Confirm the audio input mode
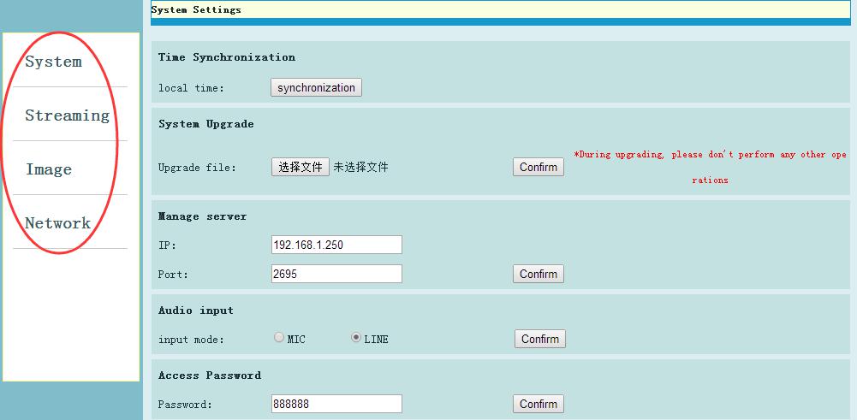The height and width of the screenshot is (420, 857). [540, 339]
